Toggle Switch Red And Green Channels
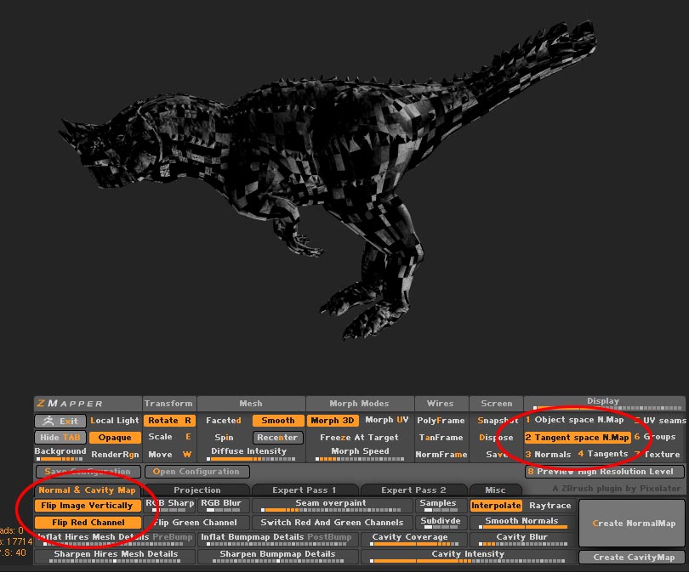The image size is (689, 572). coord(332,523)
